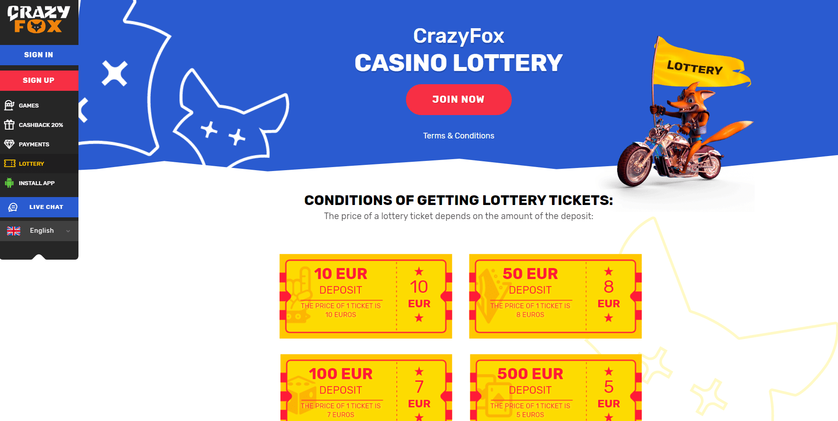Click the Games slot machine icon

pyautogui.click(x=9, y=105)
